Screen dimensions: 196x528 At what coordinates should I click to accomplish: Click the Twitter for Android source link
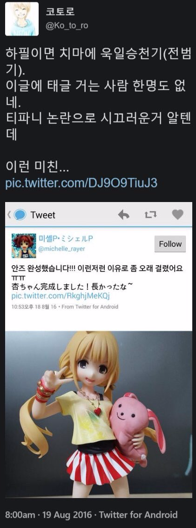138,514
